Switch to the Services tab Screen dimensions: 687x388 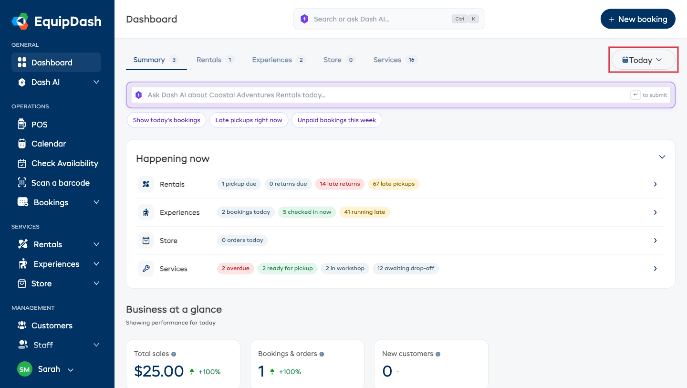click(395, 60)
